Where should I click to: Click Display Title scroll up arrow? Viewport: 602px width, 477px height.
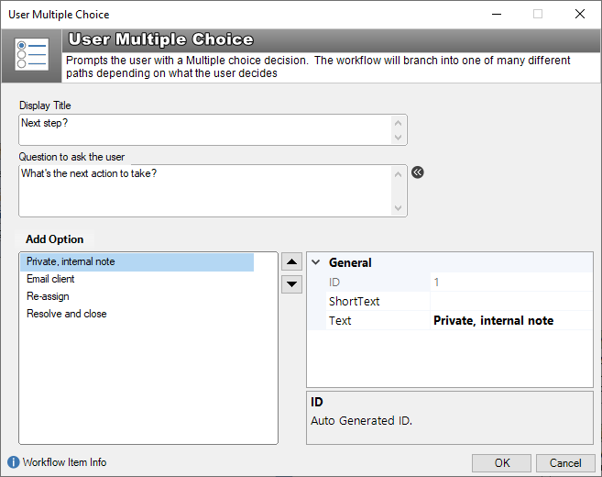(x=399, y=123)
